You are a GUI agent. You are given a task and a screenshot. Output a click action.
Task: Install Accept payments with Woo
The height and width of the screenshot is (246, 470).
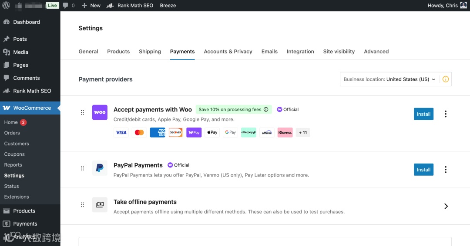(x=423, y=114)
